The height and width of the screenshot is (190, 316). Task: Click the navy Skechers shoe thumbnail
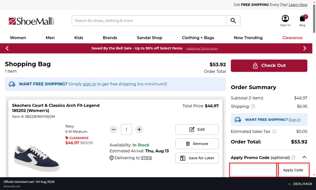37,158
